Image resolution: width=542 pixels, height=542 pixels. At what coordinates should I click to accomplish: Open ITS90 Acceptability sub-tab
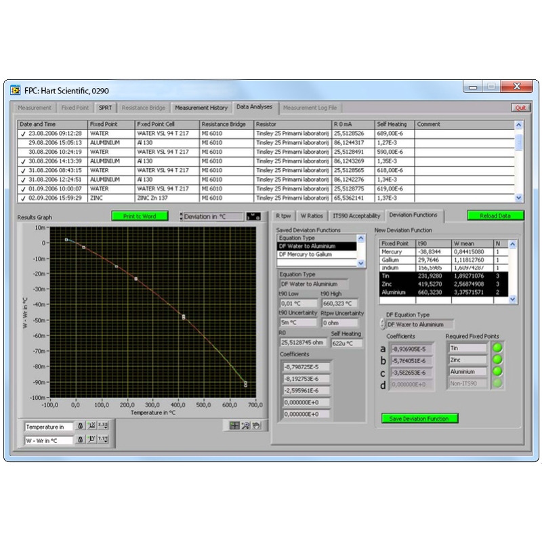356,216
